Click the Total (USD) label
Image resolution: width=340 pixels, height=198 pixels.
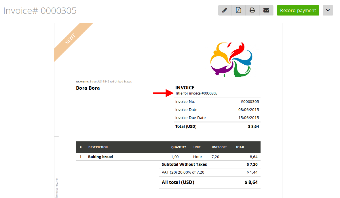(x=186, y=127)
